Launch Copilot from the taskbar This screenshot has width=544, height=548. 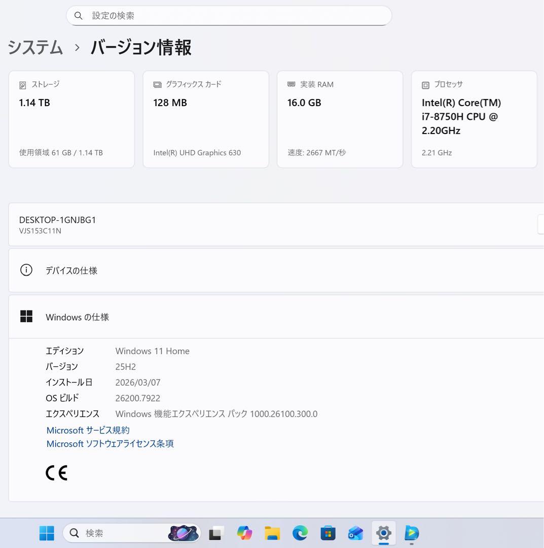(244, 533)
